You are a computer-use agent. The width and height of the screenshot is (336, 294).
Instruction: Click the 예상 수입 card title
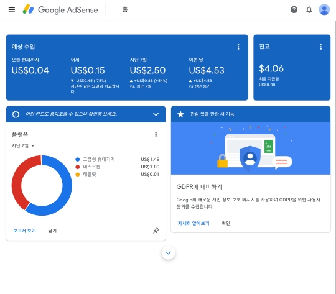[x=23, y=47]
